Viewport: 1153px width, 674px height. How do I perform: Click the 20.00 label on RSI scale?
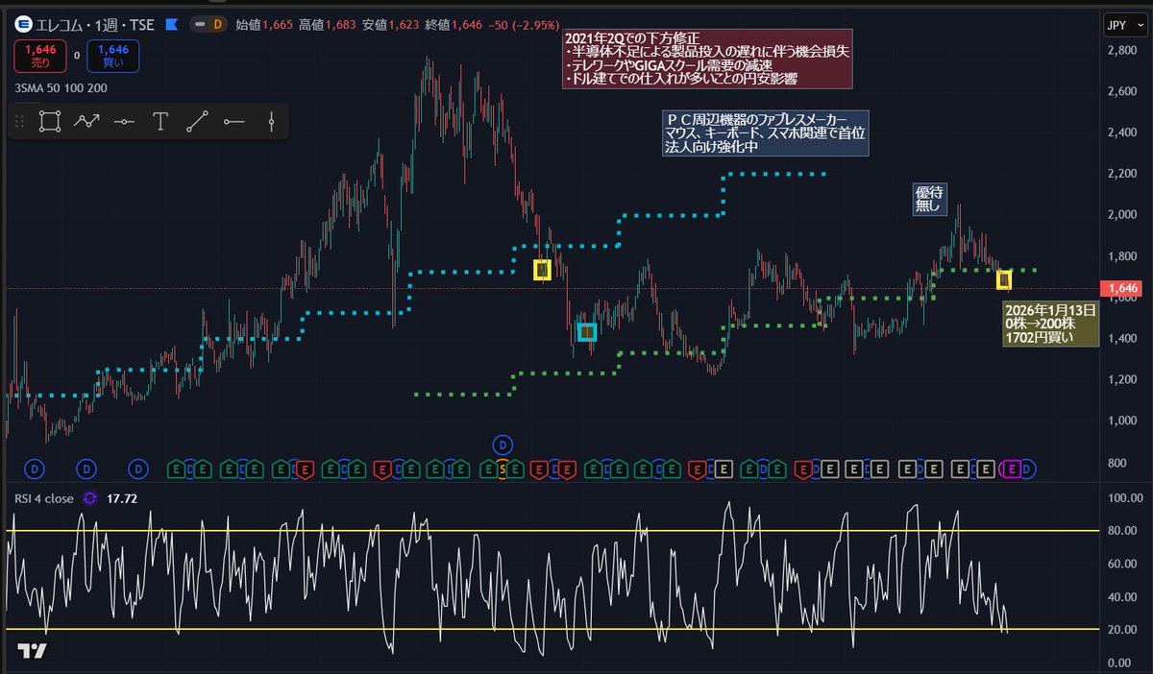point(1121,630)
